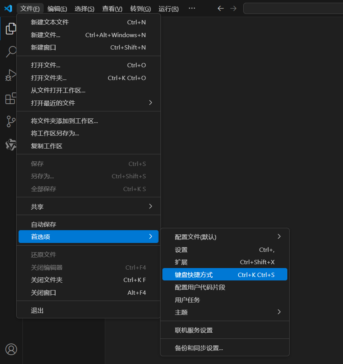343x364 pixels.
Task: Open the Extensions view icon
Action: [x=11, y=98]
